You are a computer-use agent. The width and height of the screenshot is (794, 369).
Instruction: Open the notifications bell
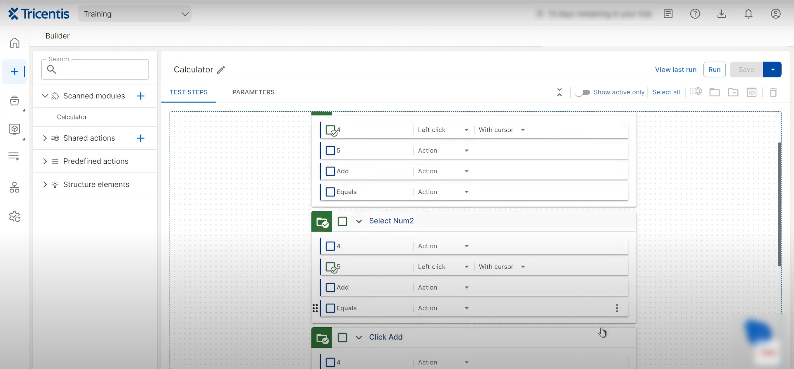[749, 14]
